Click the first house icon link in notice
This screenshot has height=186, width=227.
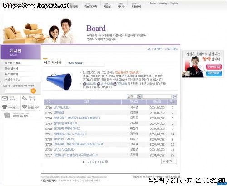click(84, 84)
